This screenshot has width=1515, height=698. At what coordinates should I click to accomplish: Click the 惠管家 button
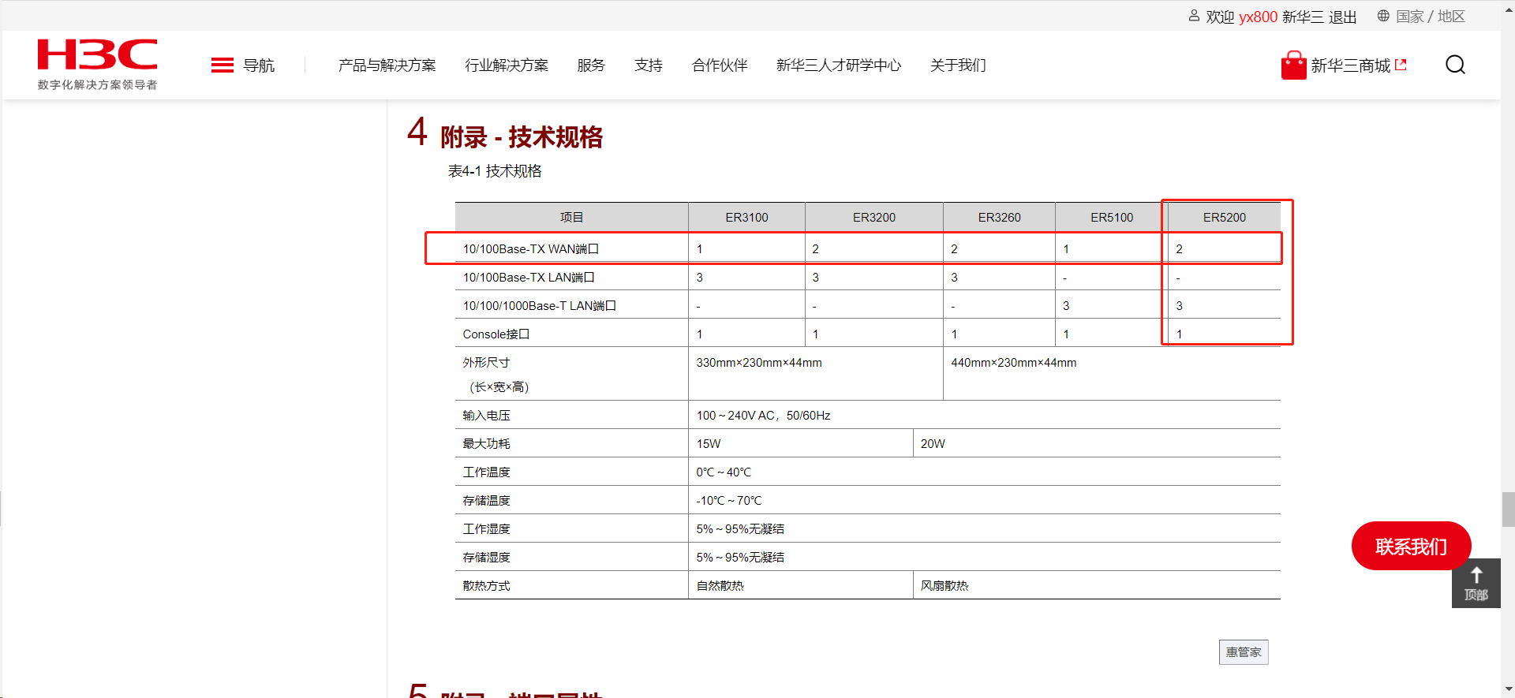click(1244, 652)
